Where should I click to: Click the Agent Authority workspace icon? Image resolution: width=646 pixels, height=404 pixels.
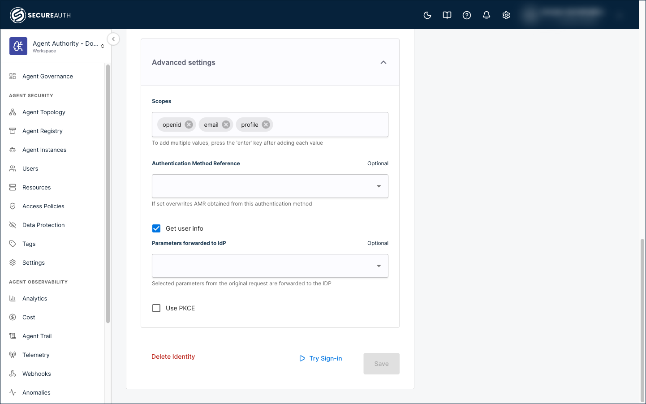[x=18, y=46]
